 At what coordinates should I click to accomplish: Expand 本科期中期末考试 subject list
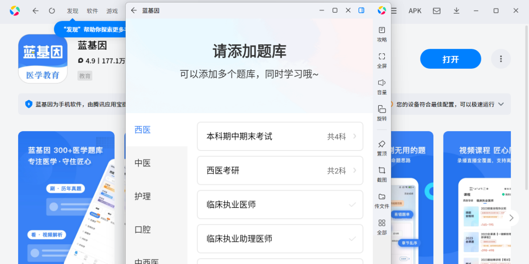tap(280, 136)
